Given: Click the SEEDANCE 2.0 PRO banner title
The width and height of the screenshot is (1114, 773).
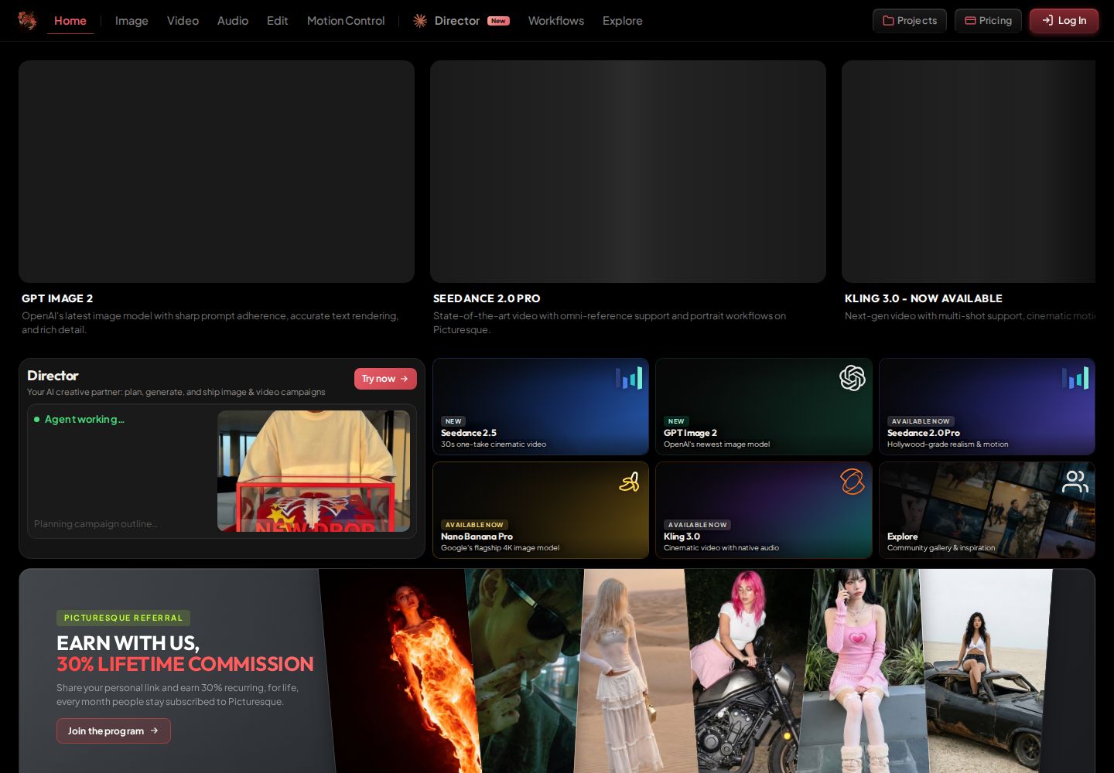Looking at the screenshot, I should [487, 298].
